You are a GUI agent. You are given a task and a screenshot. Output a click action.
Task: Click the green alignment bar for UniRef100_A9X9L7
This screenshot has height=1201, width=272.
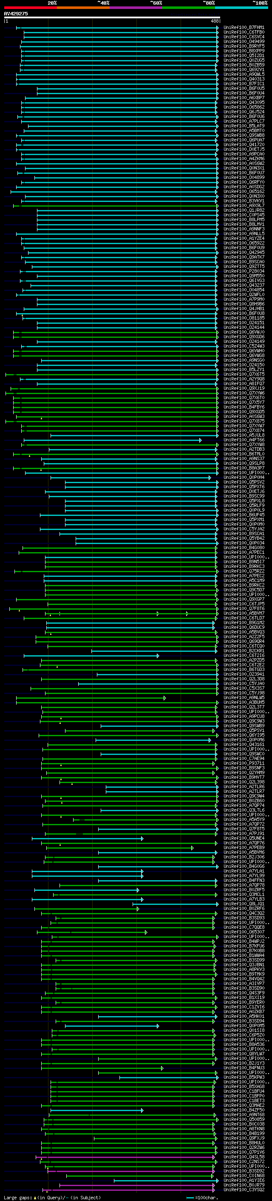coord(116,206)
